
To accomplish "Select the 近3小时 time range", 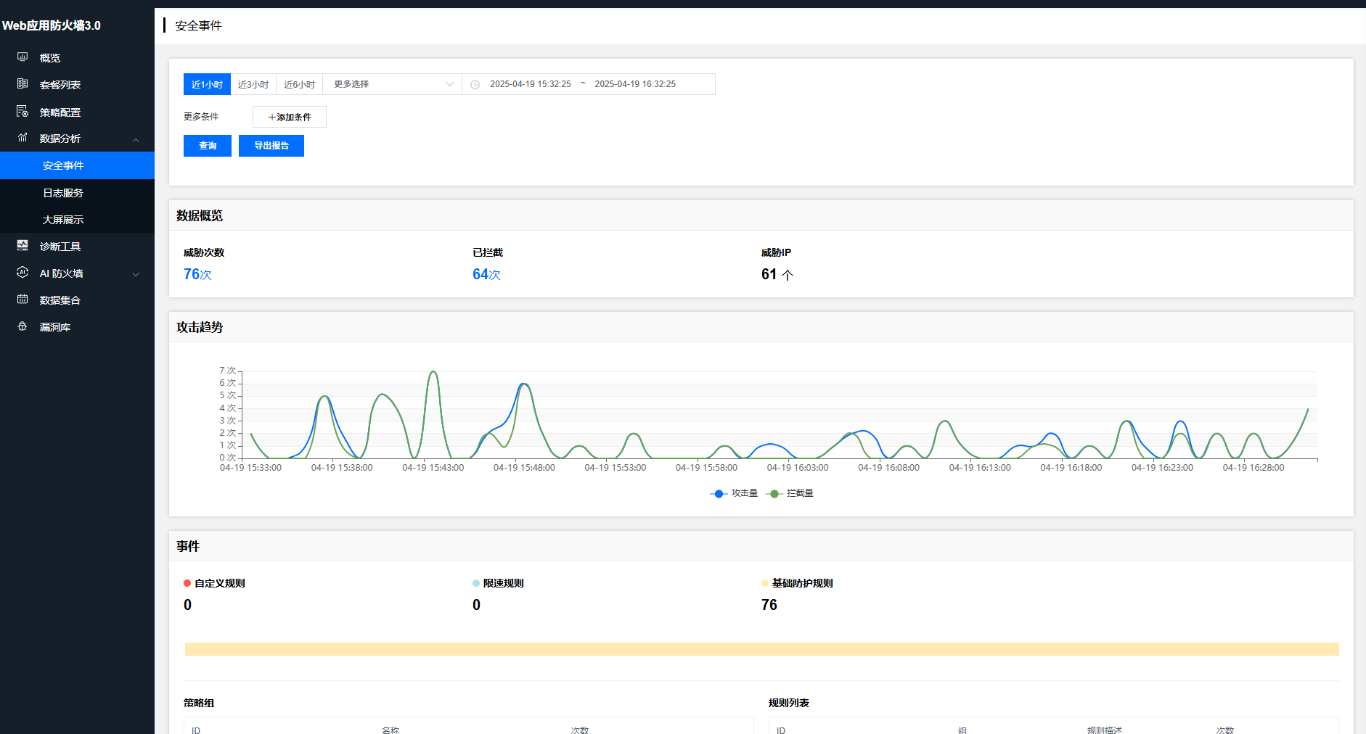I will [253, 84].
